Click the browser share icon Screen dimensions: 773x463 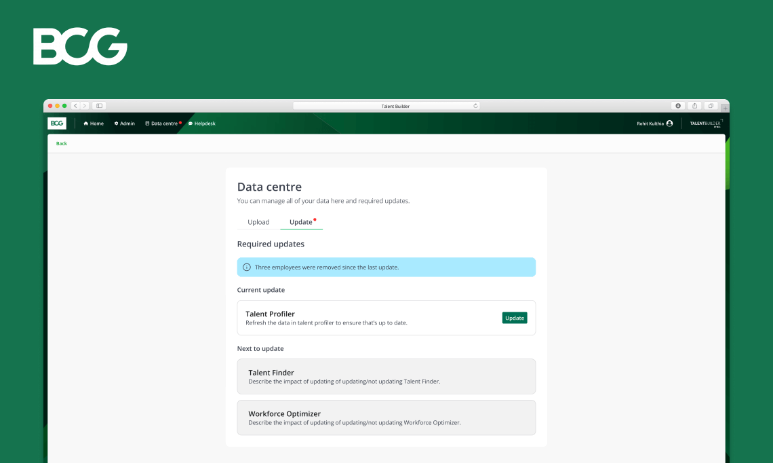coord(694,106)
